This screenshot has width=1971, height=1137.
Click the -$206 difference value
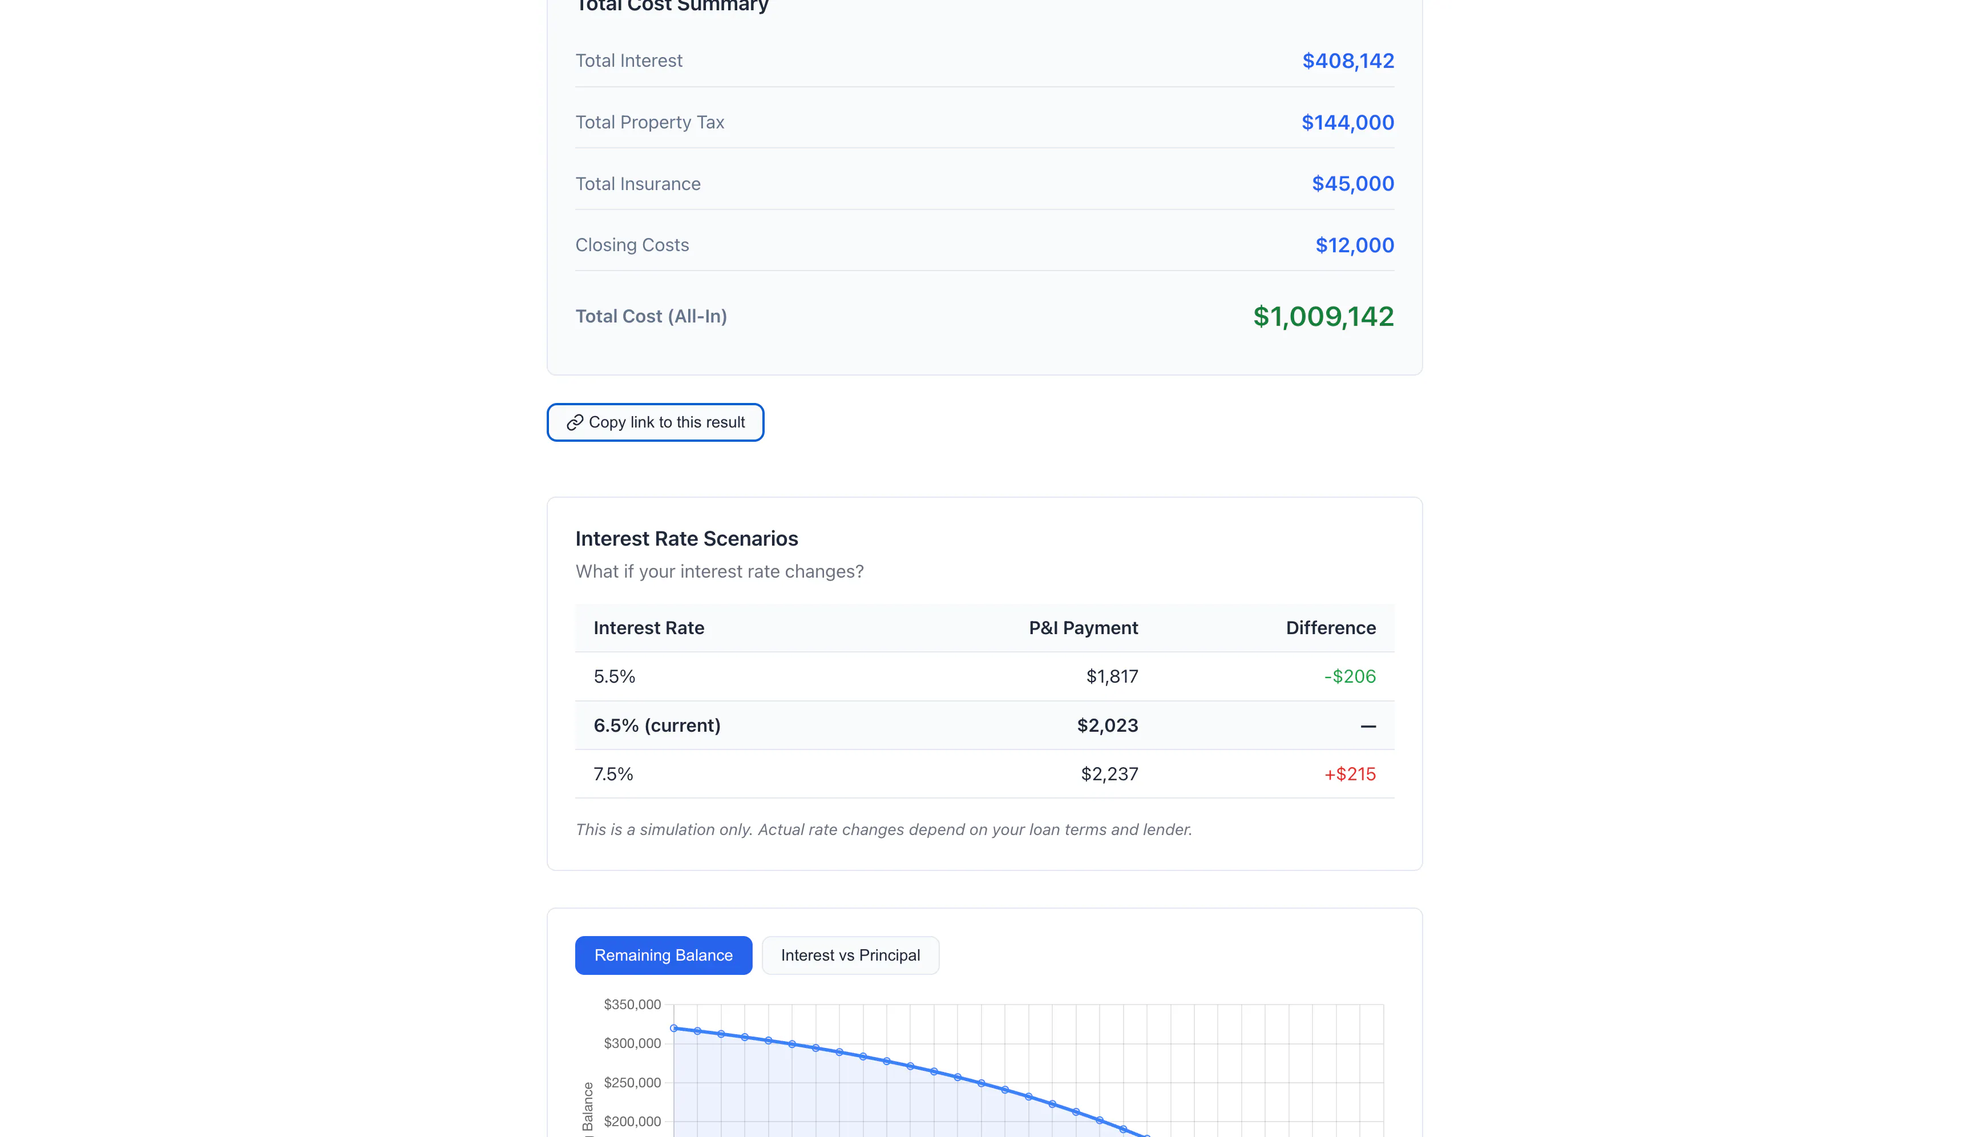1350,676
